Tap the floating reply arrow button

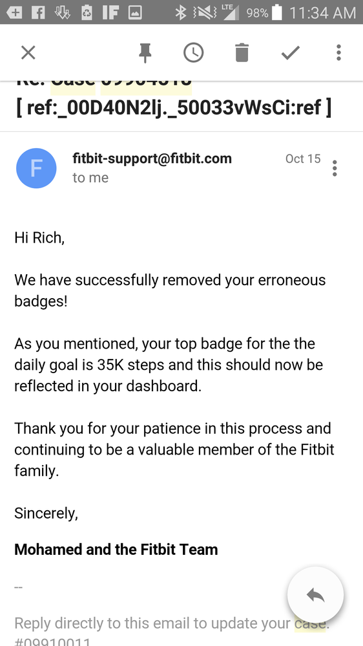pyautogui.click(x=316, y=594)
